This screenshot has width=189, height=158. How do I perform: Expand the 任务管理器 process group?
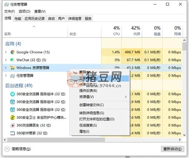(x=6, y=76)
